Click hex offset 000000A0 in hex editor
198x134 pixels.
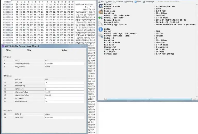pyautogui.click(x=8, y=30)
